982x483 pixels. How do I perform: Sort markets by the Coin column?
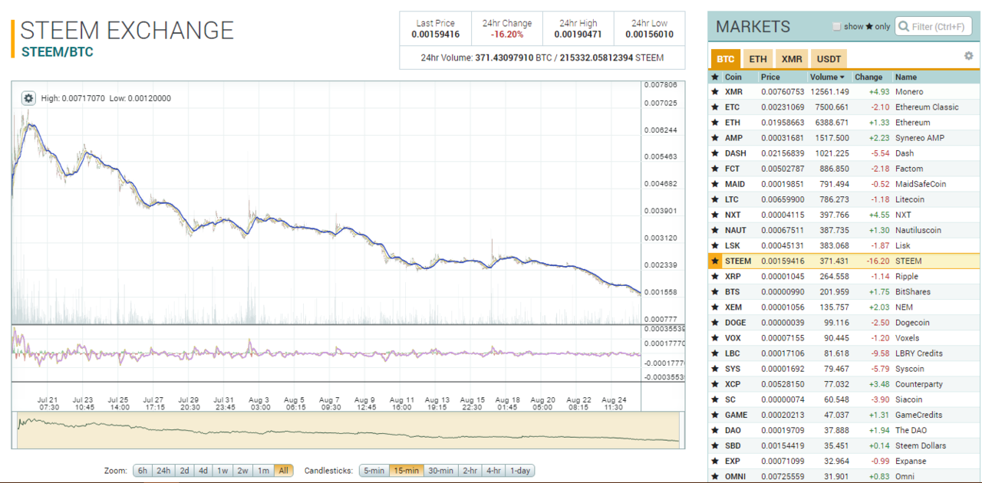[733, 77]
